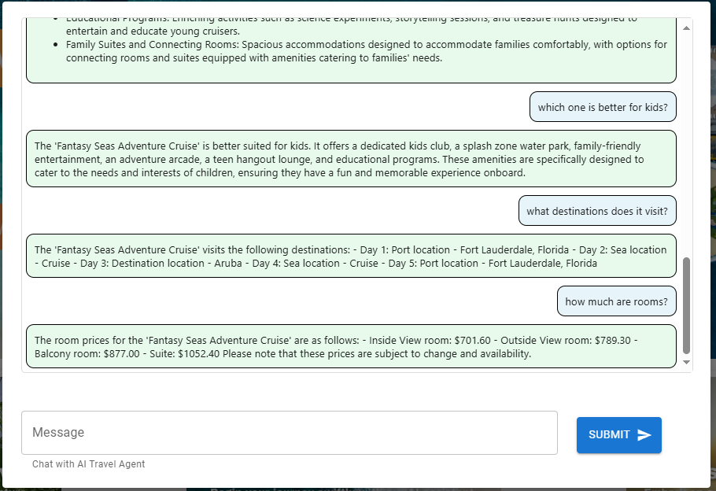Screen dimensions: 716x491
Task: Click the bottom chevron of the scrollbar
Action: click(x=685, y=361)
